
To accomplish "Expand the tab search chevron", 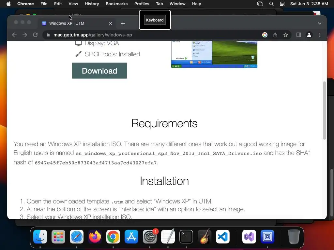I will (x=320, y=23).
